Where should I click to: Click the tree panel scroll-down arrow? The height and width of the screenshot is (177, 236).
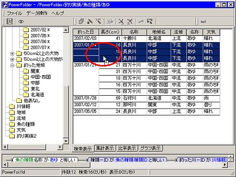pyautogui.click(x=66, y=141)
